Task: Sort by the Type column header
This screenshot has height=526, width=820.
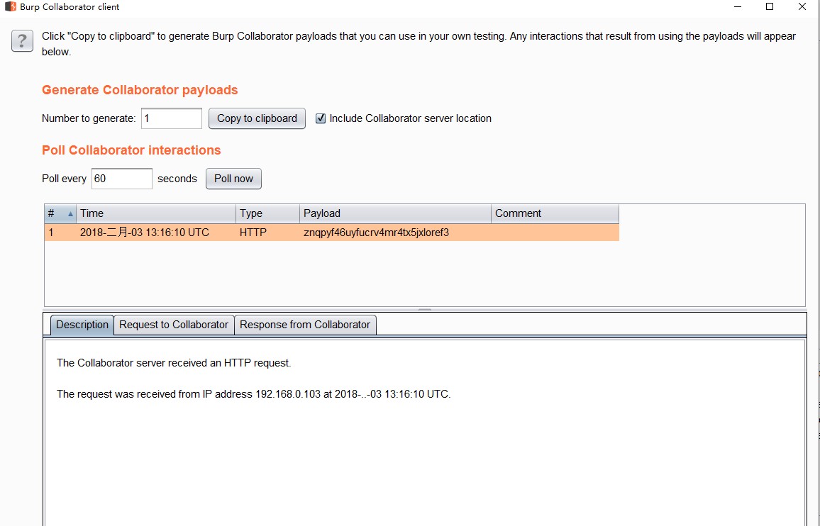Action: click(x=267, y=213)
